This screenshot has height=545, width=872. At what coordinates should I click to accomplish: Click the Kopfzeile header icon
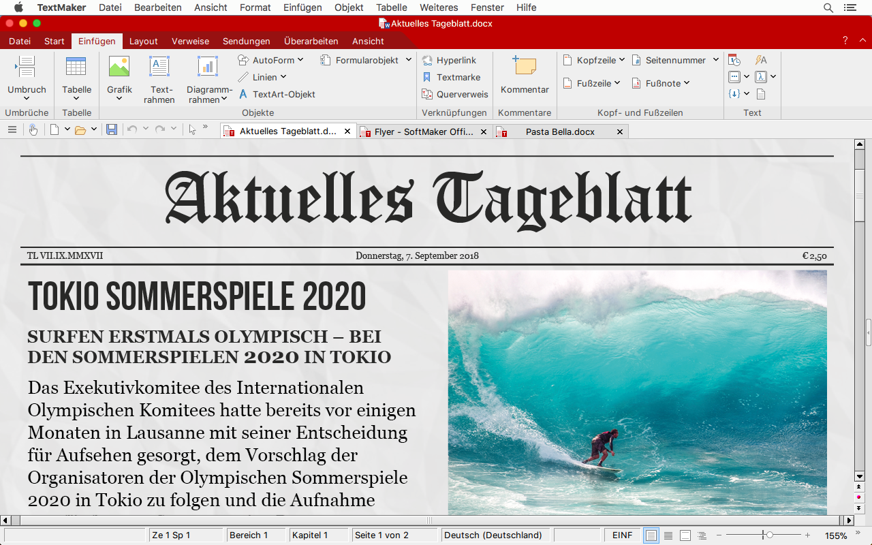pos(567,60)
